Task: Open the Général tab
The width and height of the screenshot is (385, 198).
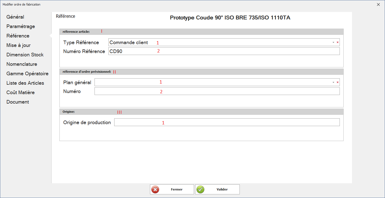Action: tap(15, 17)
